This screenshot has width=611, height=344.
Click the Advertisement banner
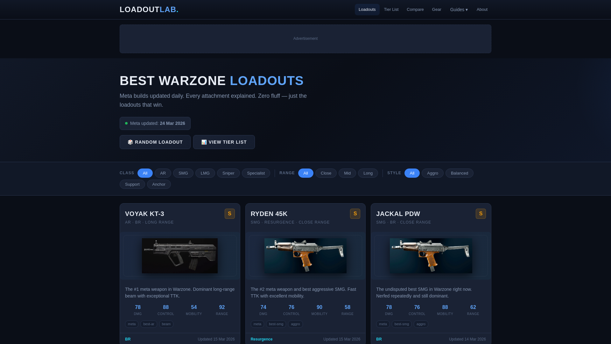[x=305, y=39]
